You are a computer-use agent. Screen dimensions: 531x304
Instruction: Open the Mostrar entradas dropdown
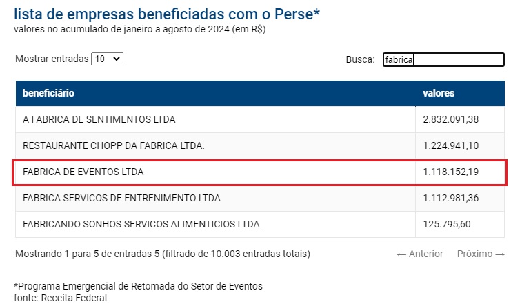[x=107, y=59]
